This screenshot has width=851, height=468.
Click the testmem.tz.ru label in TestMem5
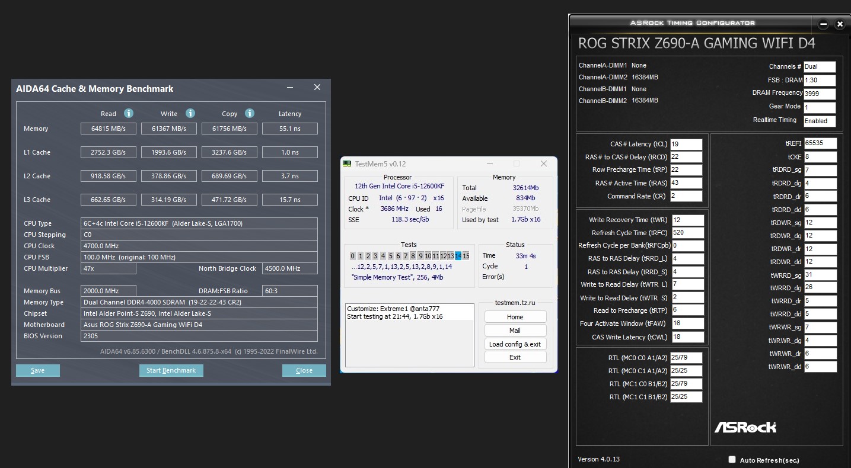tap(515, 303)
